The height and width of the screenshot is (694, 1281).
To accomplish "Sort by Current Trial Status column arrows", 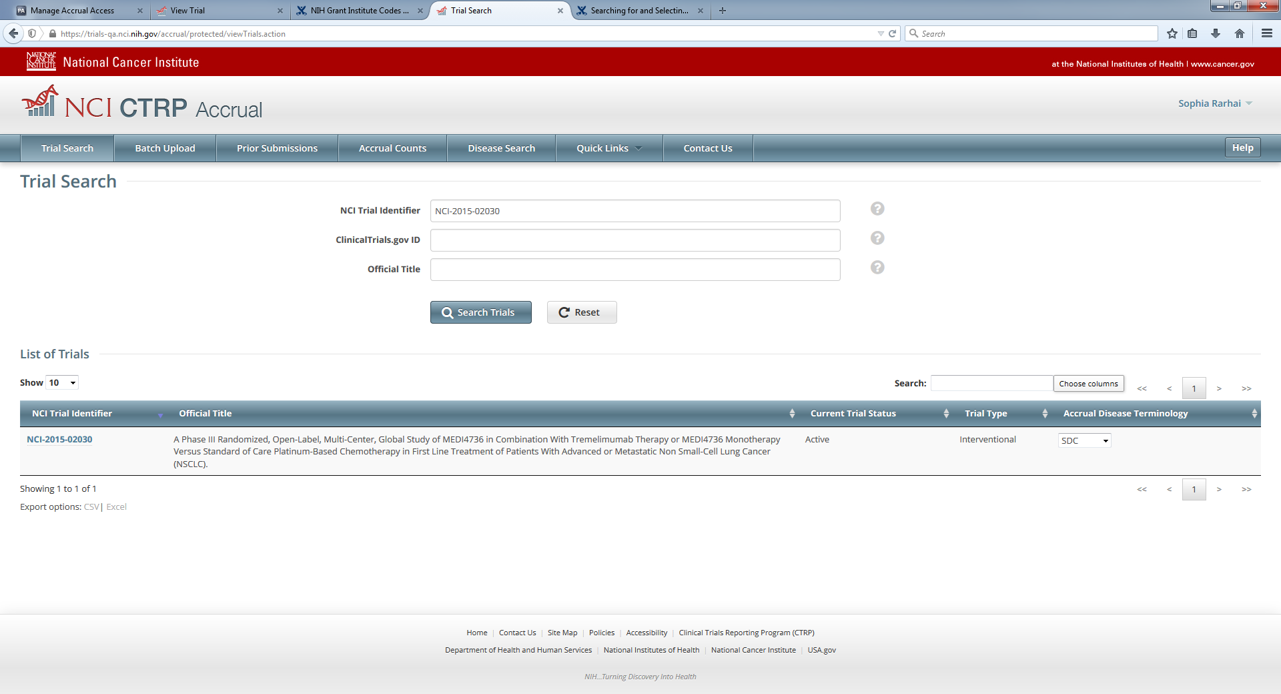I will pos(946,414).
